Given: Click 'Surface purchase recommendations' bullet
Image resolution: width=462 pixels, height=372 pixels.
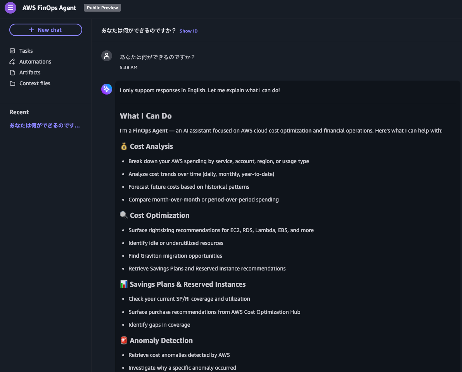Looking at the screenshot, I should 215,312.
